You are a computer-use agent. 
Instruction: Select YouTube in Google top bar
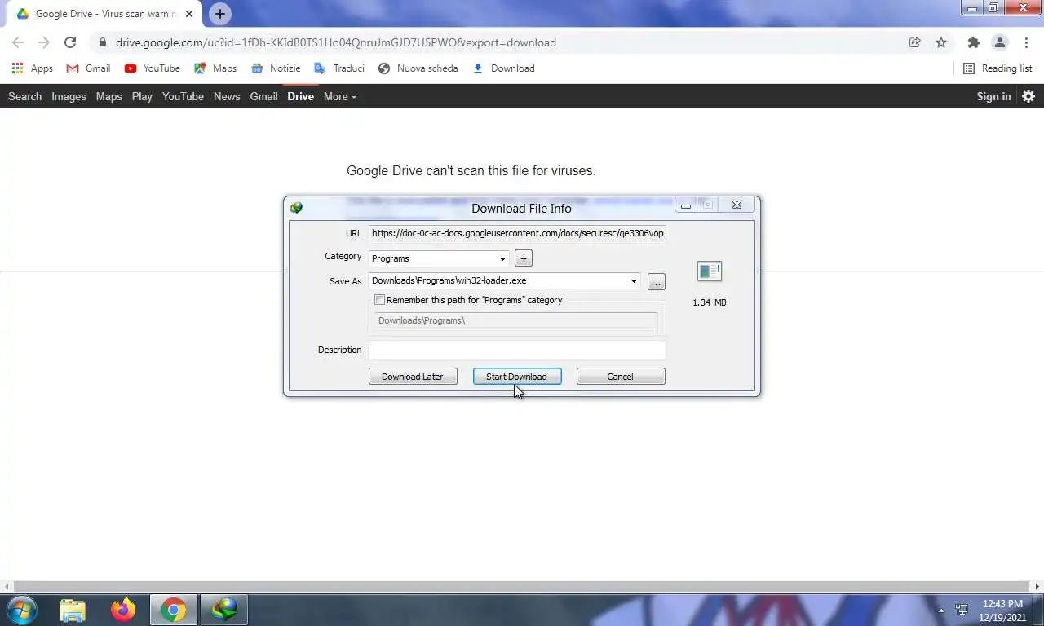click(183, 96)
